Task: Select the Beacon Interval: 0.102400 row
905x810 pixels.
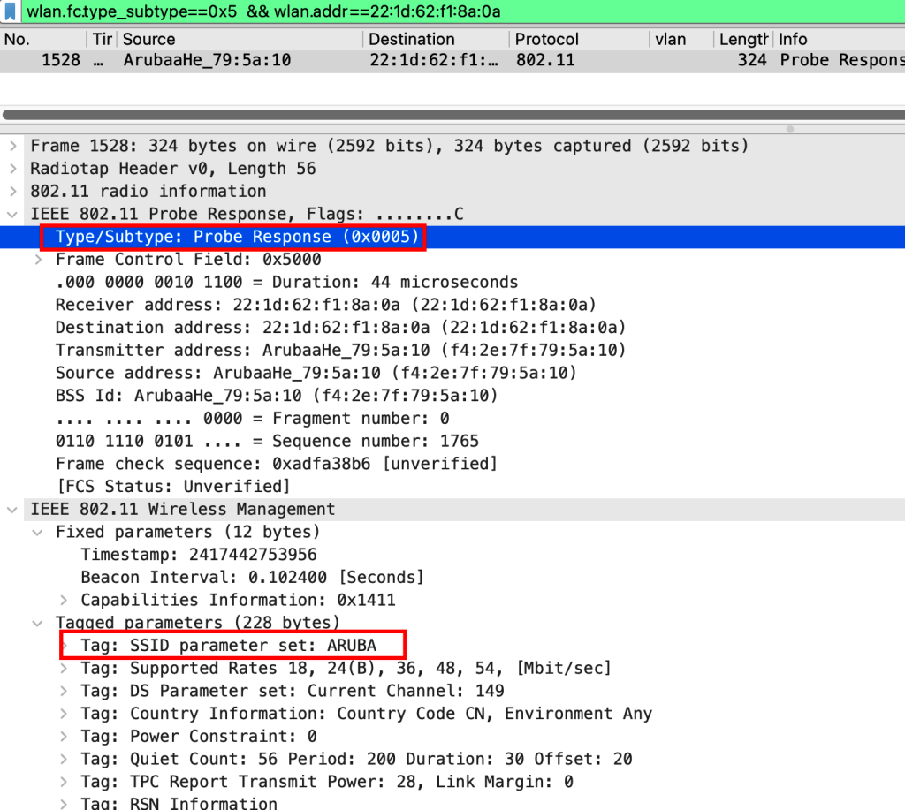Action: [x=452, y=578]
